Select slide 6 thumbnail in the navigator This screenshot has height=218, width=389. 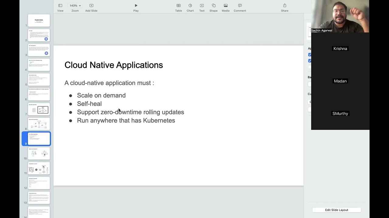point(39,95)
